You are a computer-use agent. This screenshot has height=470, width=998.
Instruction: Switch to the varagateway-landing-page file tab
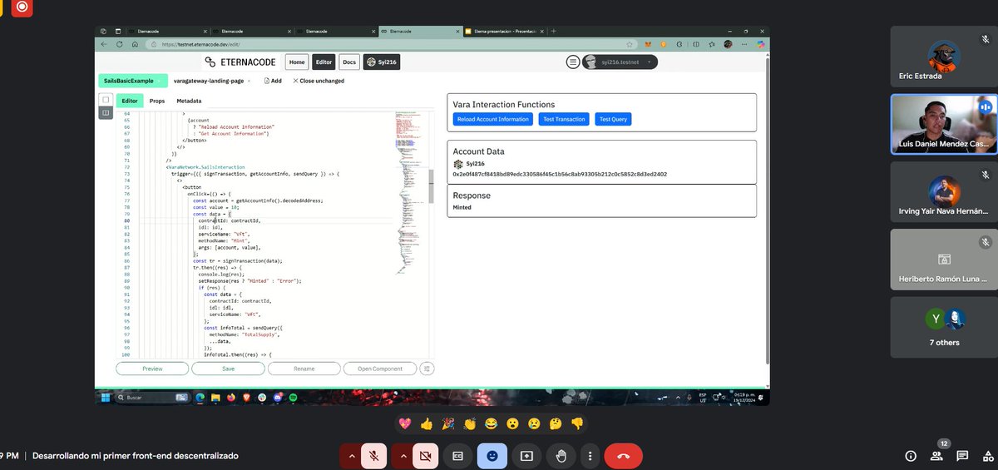pos(209,81)
